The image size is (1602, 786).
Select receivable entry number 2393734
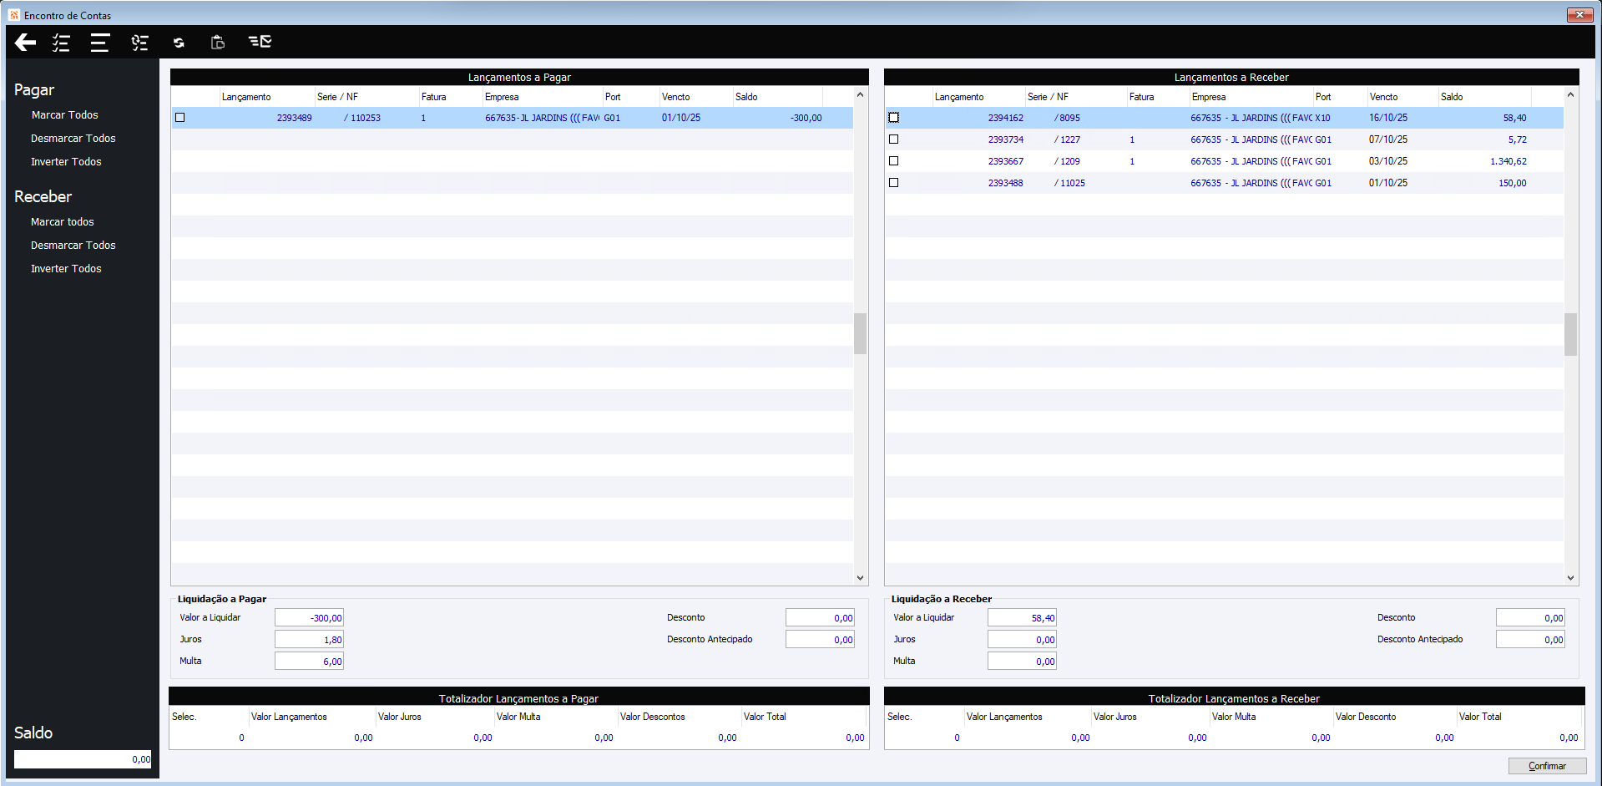1006,140
